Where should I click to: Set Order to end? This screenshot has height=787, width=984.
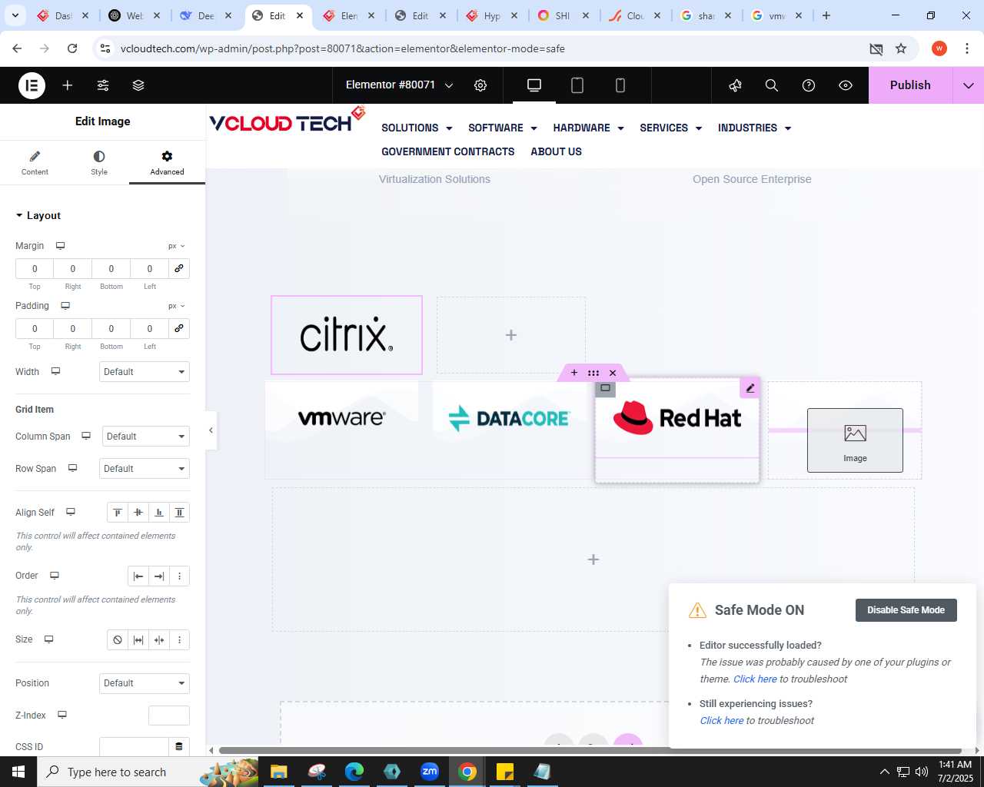pos(159,576)
